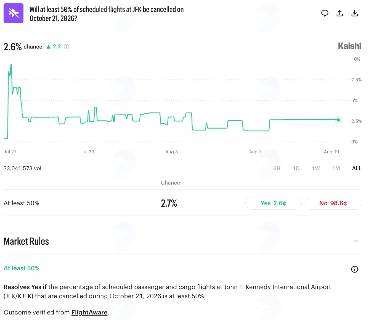Click the Kalshi logo
The width and height of the screenshot is (377, 320).
350,46
